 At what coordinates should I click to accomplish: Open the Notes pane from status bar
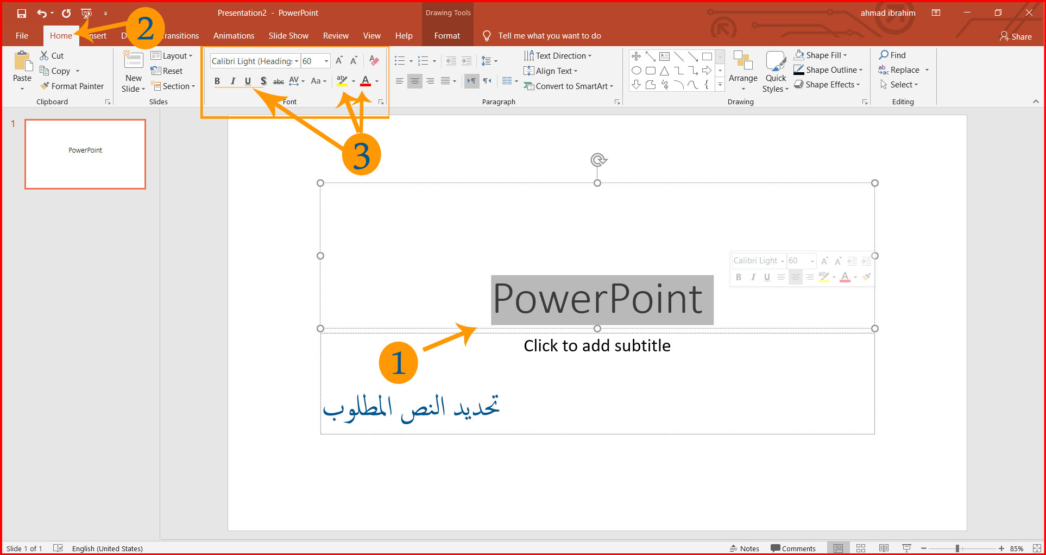click(745, 548)
